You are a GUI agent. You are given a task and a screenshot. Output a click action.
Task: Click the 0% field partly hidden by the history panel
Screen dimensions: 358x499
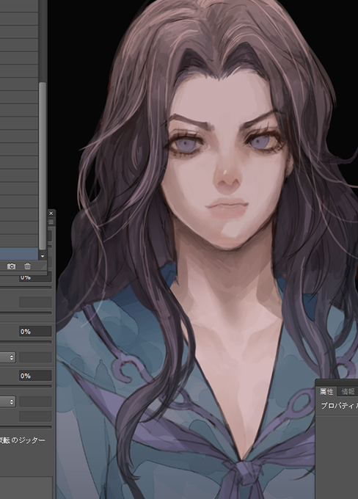point(35,277)
